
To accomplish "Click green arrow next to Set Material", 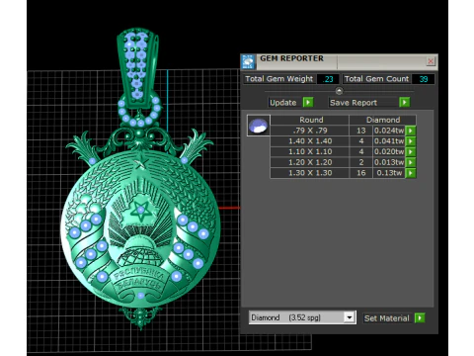I will pos(420,318).
